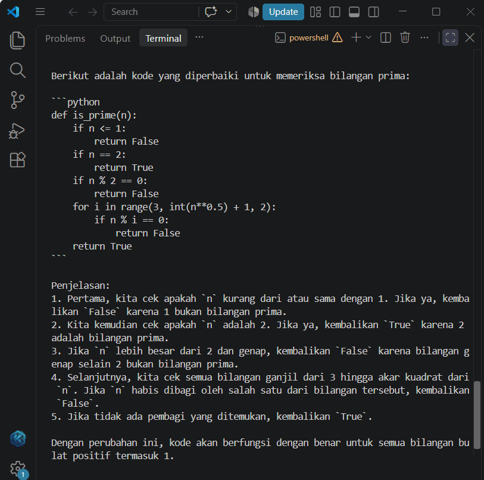Toggle maximized panel size
This screenshot has height=480, width=484.
tap(450, 38)
